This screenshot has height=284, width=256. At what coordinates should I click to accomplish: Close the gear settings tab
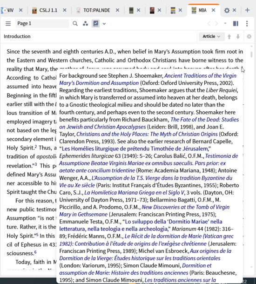pyautogui.click(x=234, y=10)
